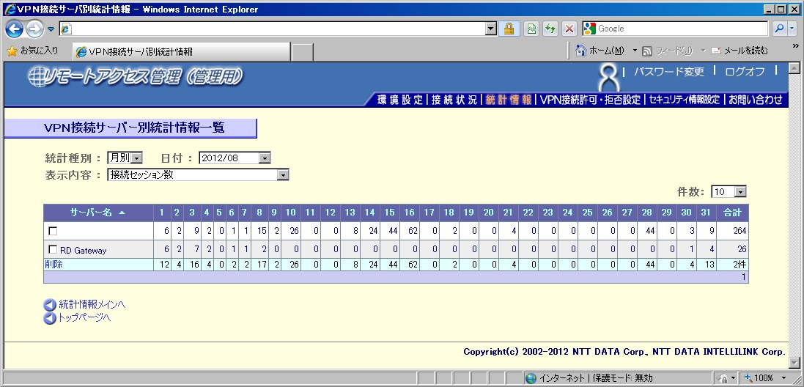
Task: Go to 統計情報メインへ link
Action: coord(92,304)
